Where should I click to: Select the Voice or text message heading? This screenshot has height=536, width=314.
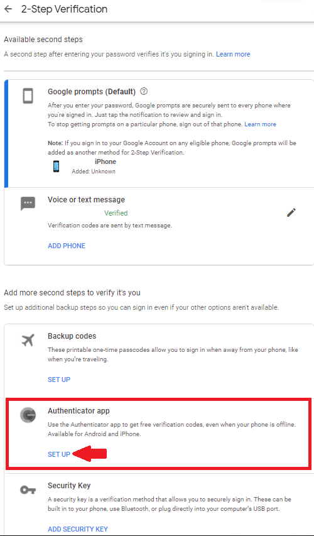(87, 200)
